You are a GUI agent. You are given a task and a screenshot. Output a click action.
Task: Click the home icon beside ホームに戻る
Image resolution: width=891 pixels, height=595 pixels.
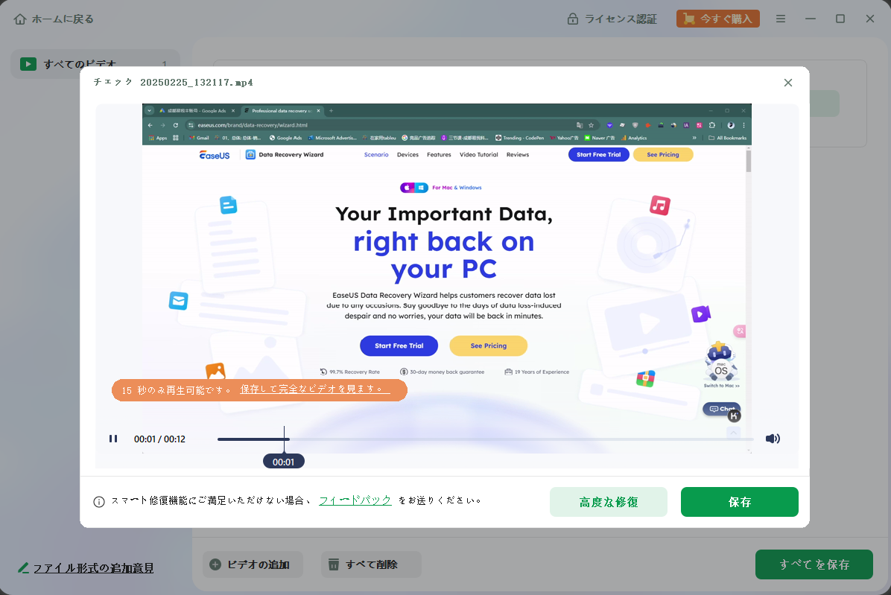click(x=19, y=19)
